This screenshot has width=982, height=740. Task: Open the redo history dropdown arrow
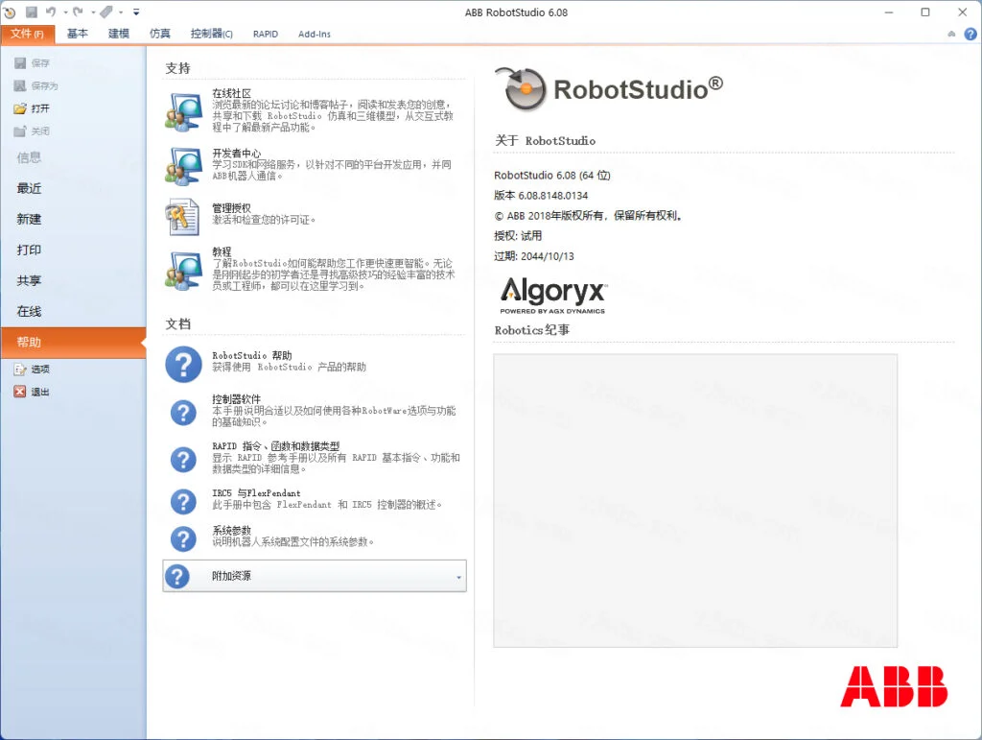pyautogui.click(x=93, y=12)
